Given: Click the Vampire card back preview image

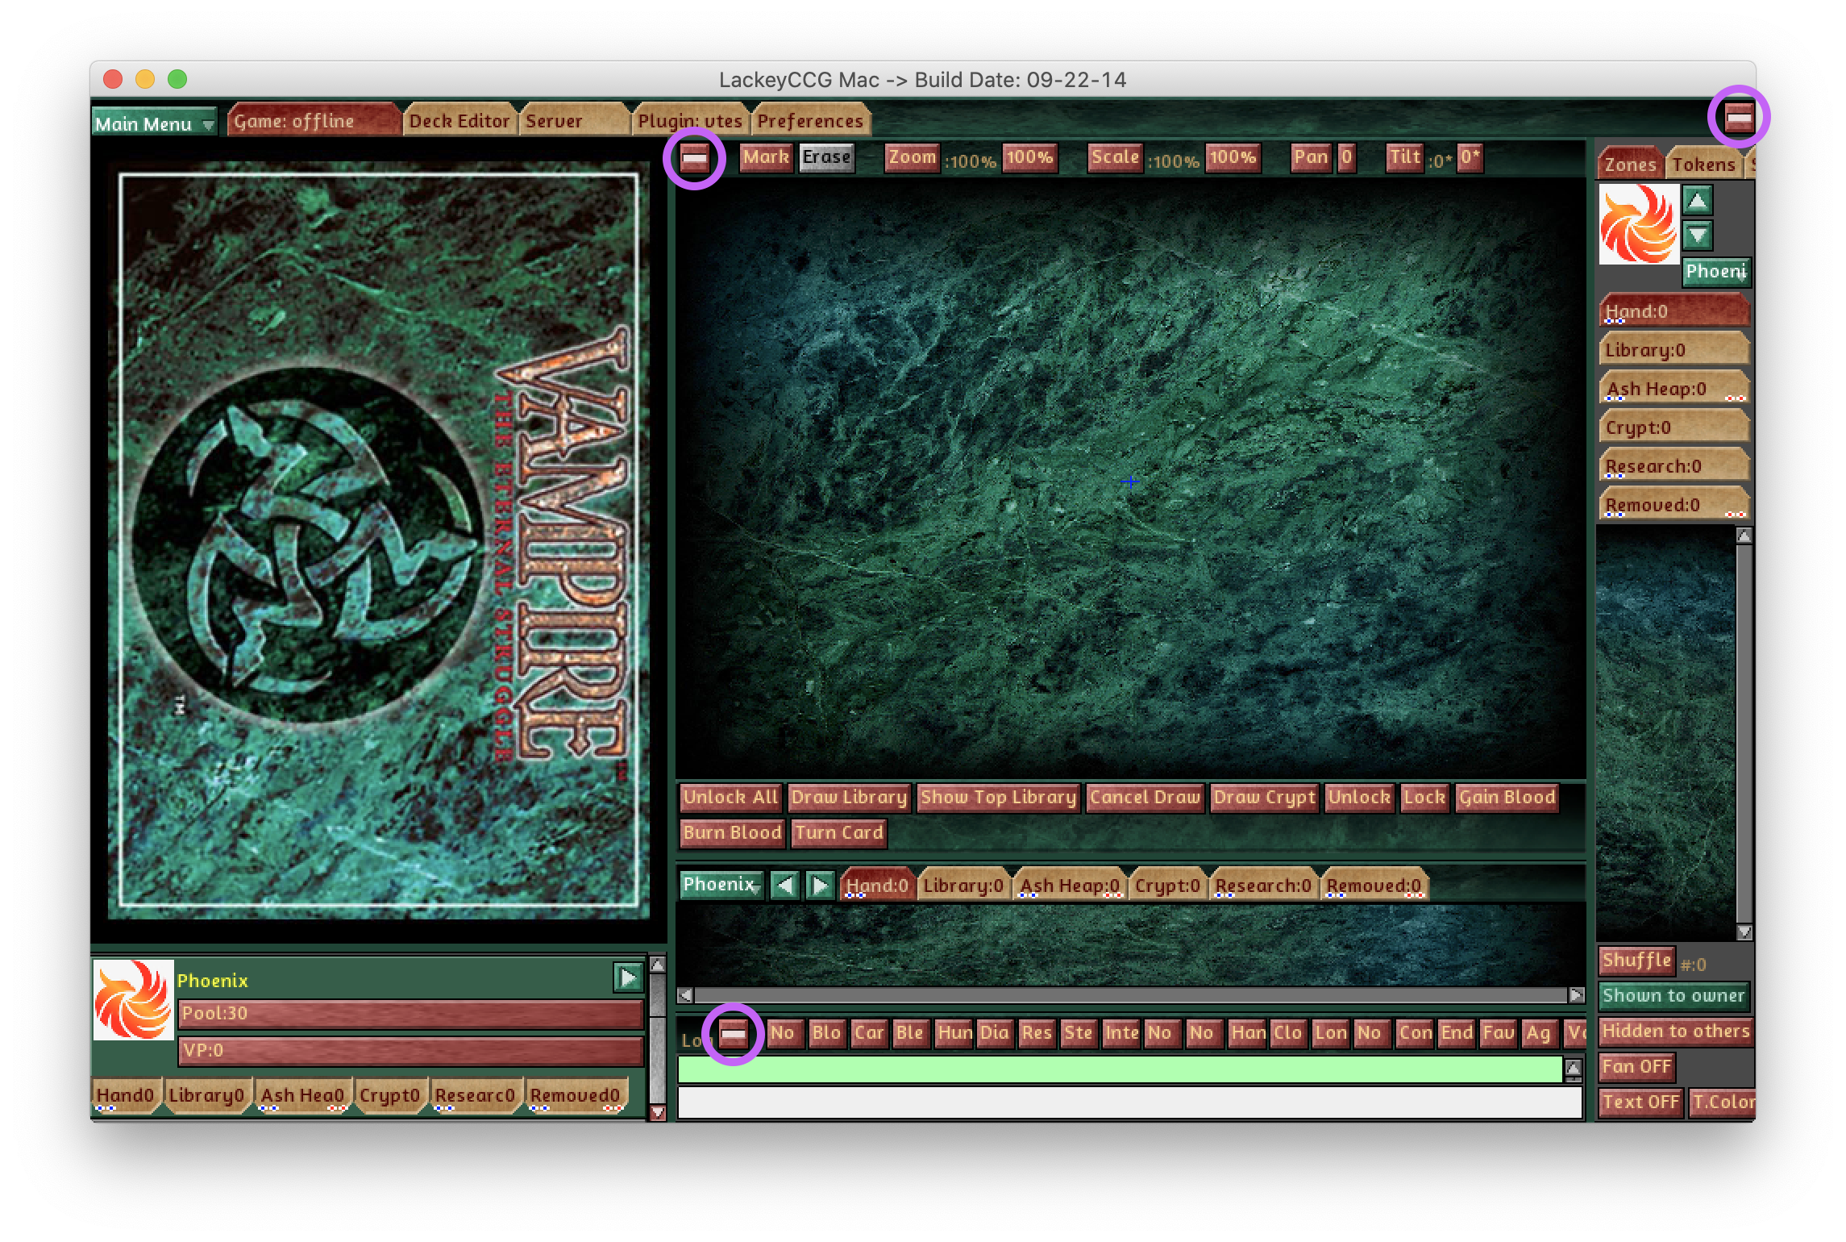Looking at the screenshot, I should click(x=379, y=540).
